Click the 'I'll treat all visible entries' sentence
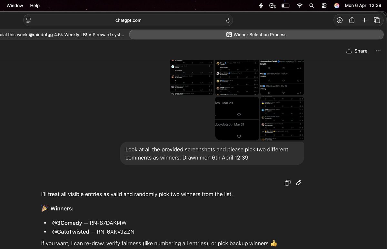 (137, 194)
